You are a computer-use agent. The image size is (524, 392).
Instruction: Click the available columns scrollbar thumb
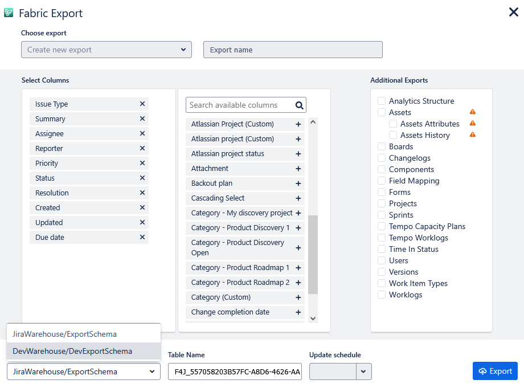313,254
